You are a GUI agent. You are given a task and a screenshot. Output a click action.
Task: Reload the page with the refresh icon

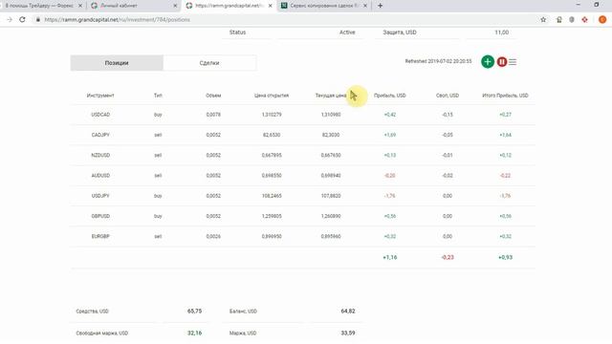(x=22, y=19)
